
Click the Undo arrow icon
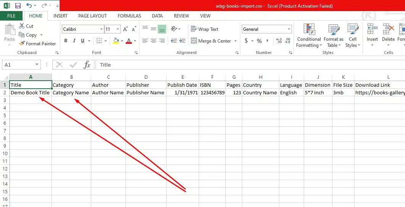click(x=29, y=6)
